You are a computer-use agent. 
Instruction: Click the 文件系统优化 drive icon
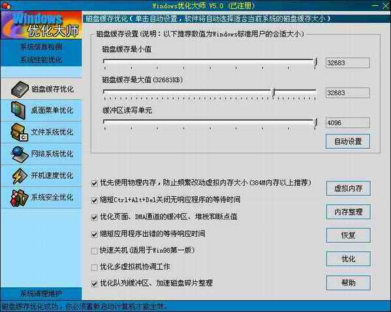(x=19, y=132)
